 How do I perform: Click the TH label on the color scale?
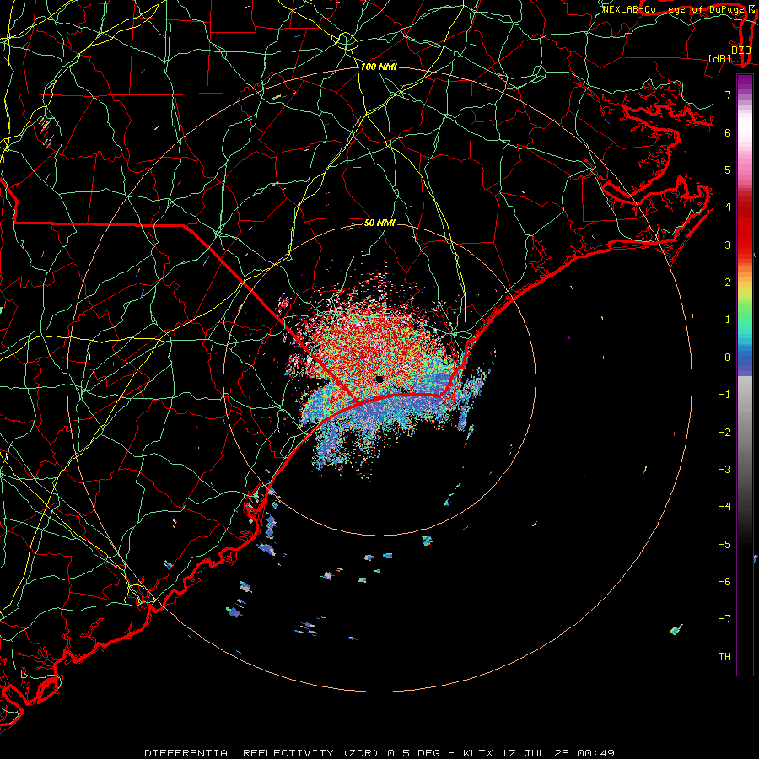pyautogui.click(x=724, y=657)
